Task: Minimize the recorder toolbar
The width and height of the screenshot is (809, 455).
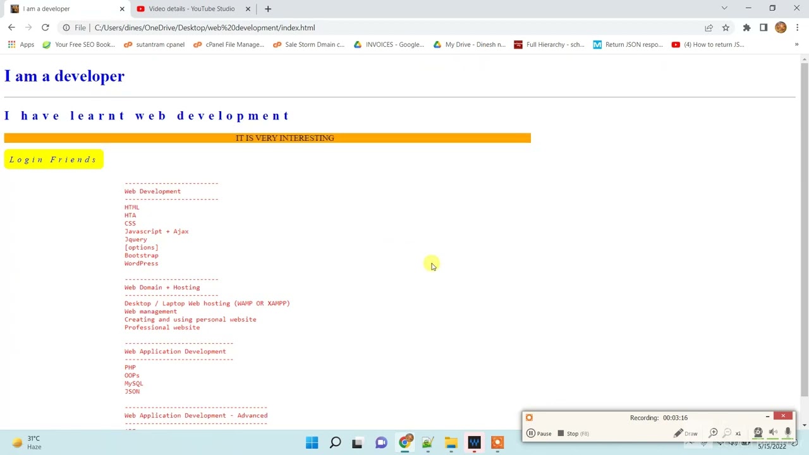Action: (767, 416)
